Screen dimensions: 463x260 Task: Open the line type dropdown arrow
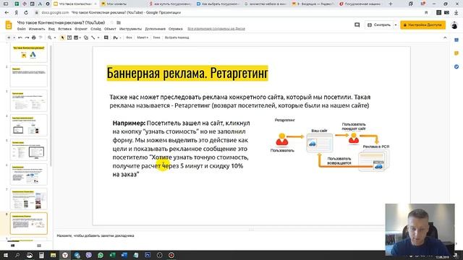(x=98, y=38)
